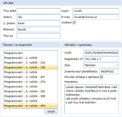Select Programování - 1. ročník - 1IA
This screenshot has width=122, height=117.
coord(30,63)
